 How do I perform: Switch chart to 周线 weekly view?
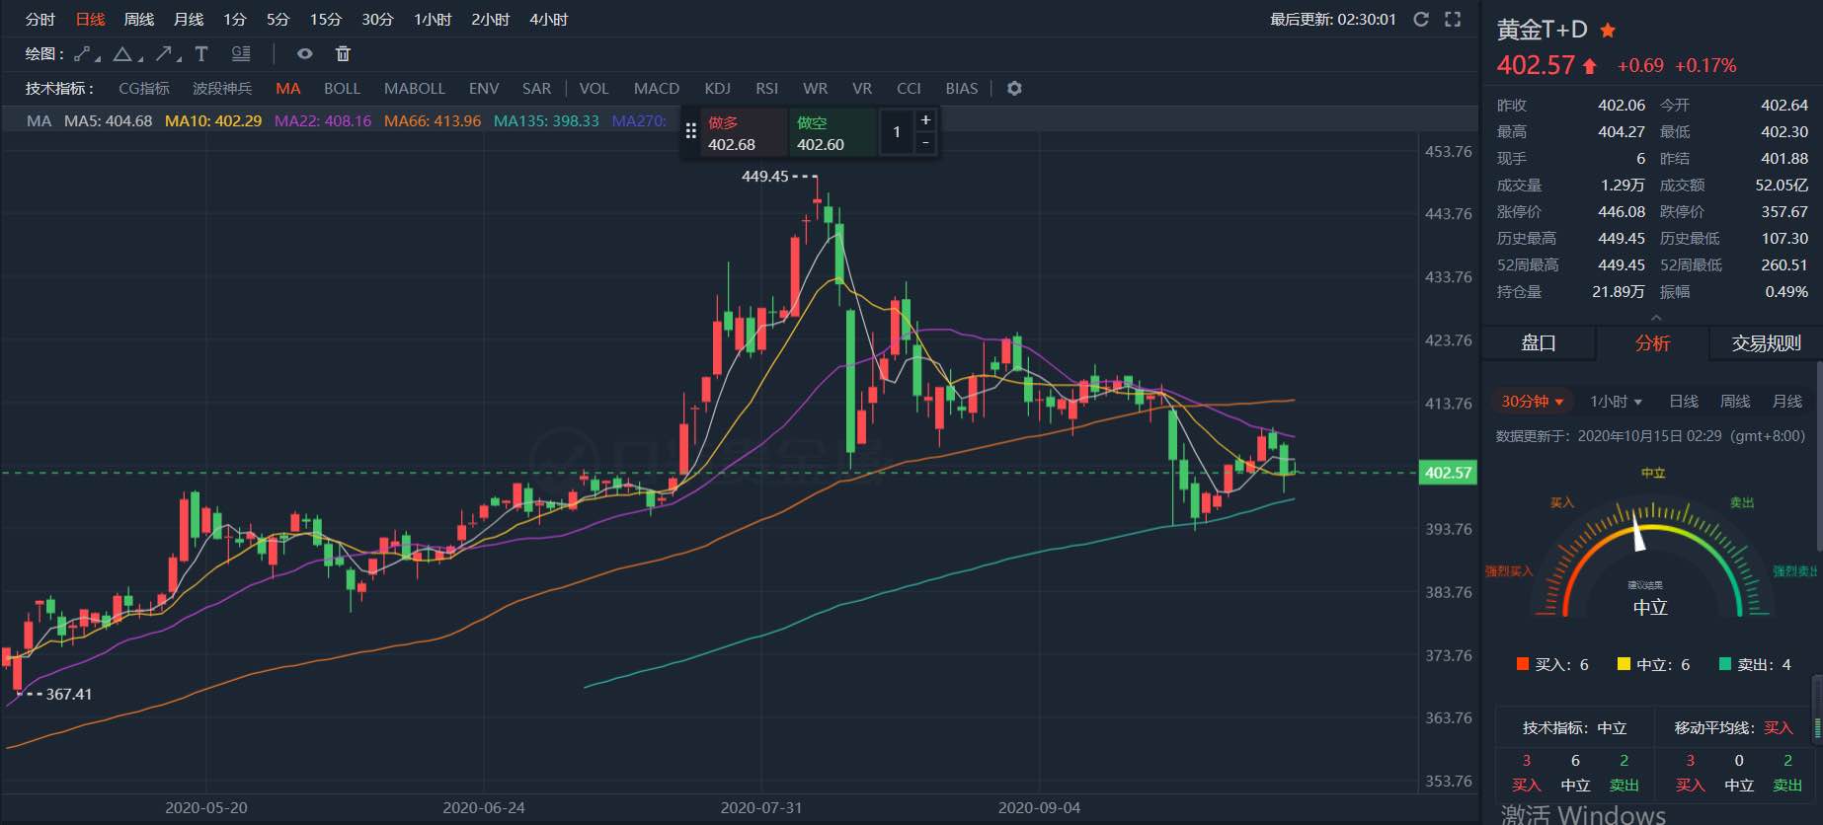pos(139,20)
